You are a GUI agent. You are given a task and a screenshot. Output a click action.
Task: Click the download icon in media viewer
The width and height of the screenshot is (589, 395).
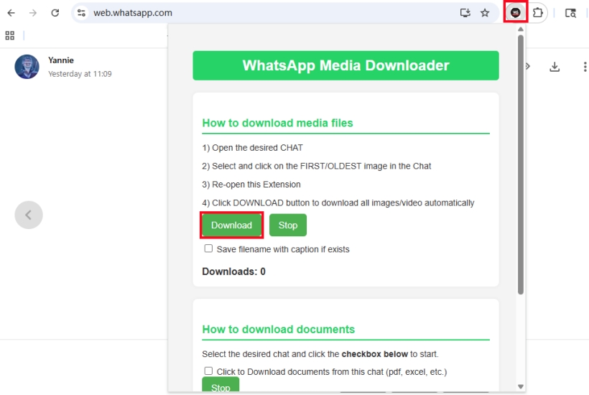(x=555, y=67)
